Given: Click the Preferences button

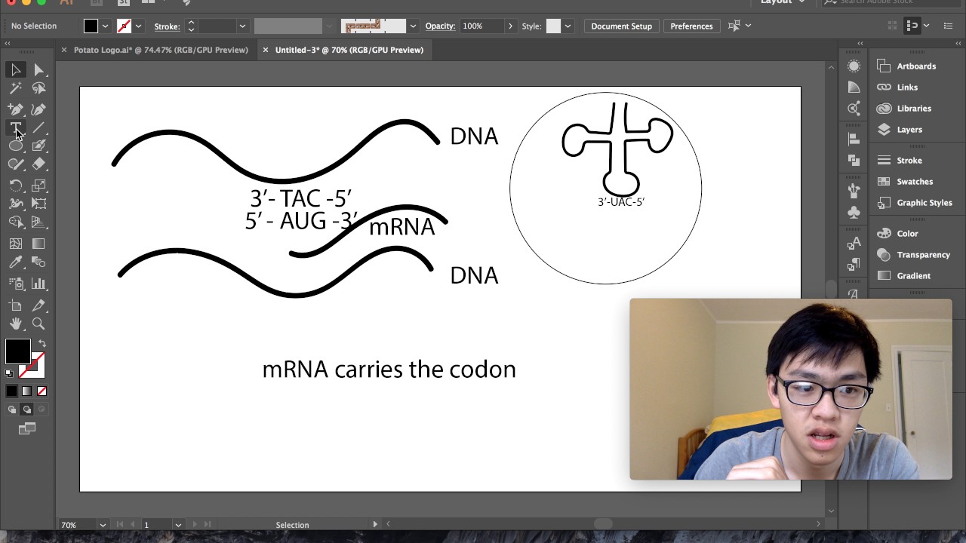Looking at the screenshot, I should pos(691,26).
